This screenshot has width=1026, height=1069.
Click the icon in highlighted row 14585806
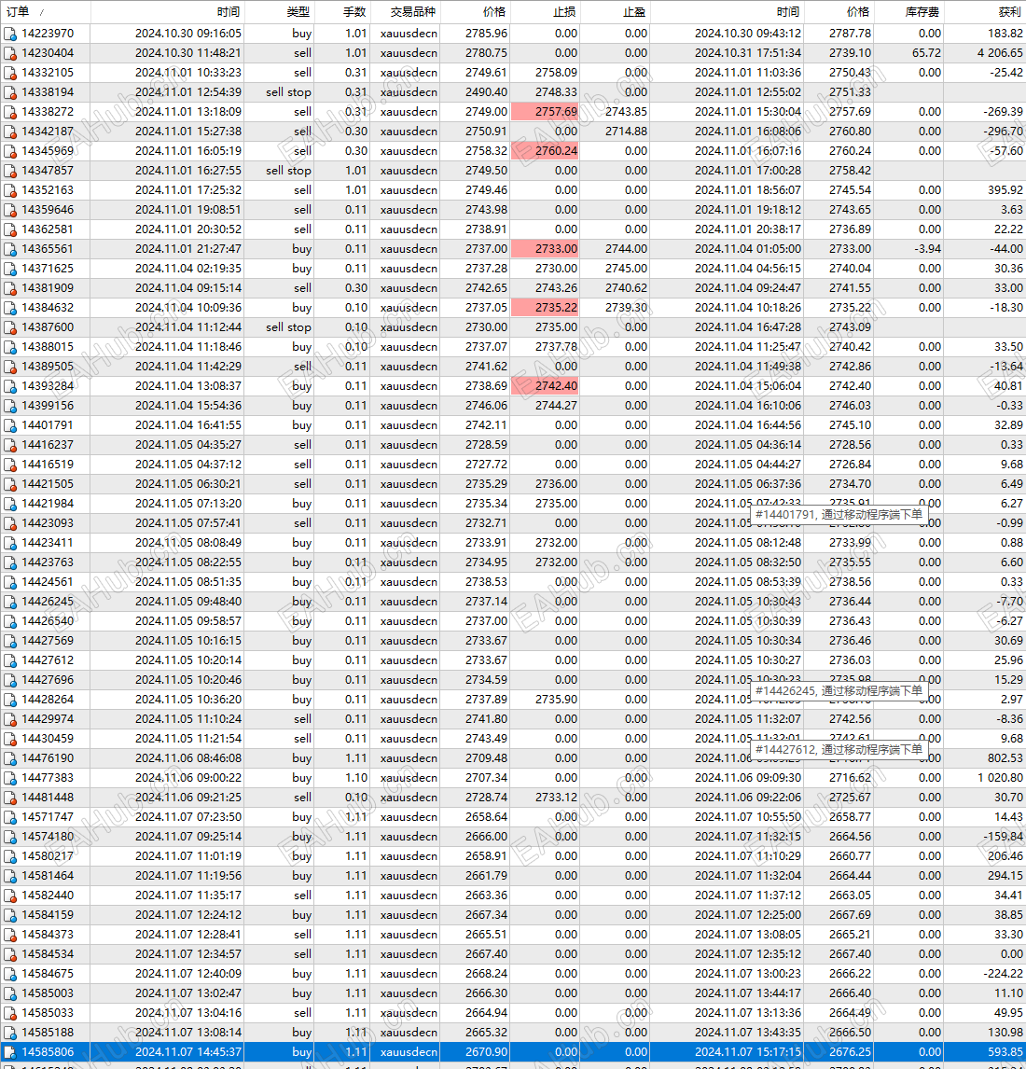9,1052
